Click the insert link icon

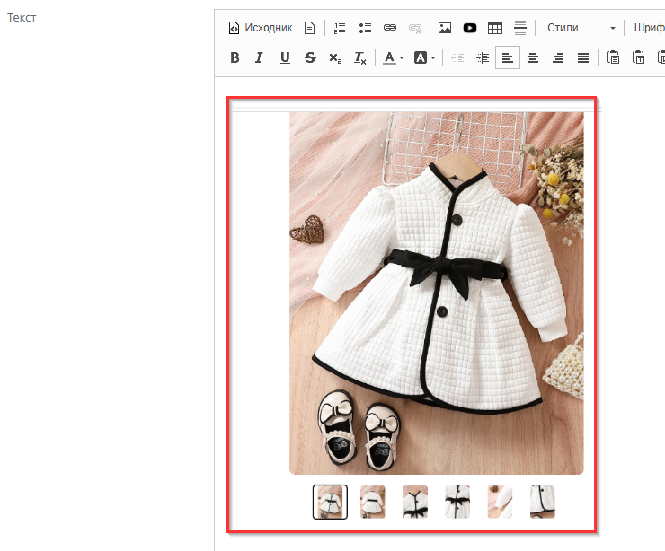click(390, 28)
